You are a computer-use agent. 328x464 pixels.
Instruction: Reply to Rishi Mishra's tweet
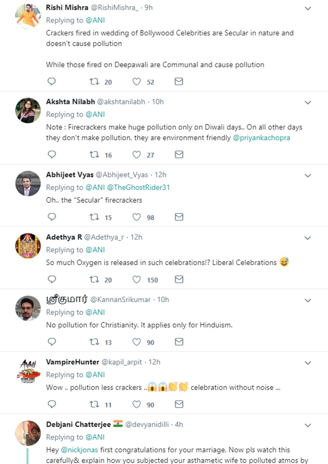52,82
